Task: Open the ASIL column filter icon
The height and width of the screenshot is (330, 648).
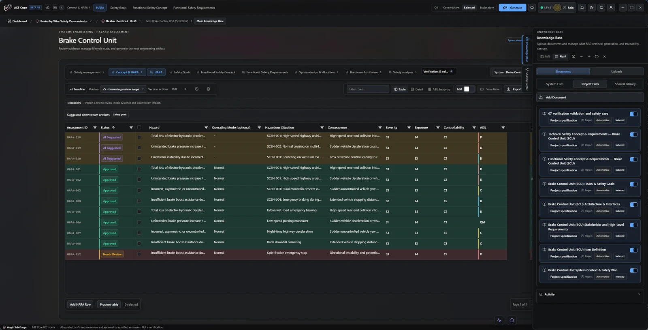Action: [x=503, y=127]
